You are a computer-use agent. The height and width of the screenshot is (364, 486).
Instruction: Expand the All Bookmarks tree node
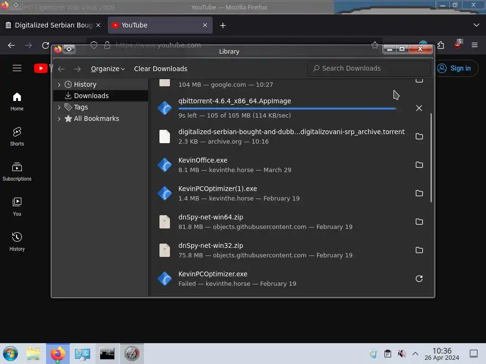59,118
